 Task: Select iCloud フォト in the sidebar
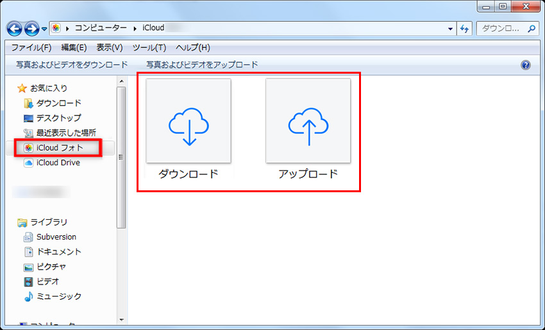(60, 148)
